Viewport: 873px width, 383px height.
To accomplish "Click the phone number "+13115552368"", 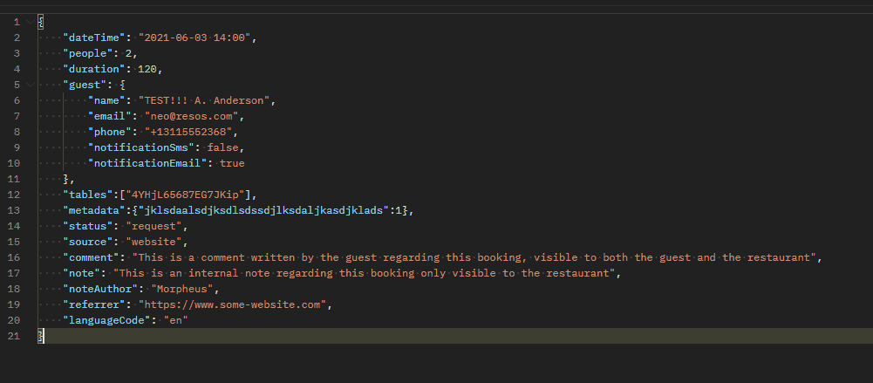I will click(188, 132).
